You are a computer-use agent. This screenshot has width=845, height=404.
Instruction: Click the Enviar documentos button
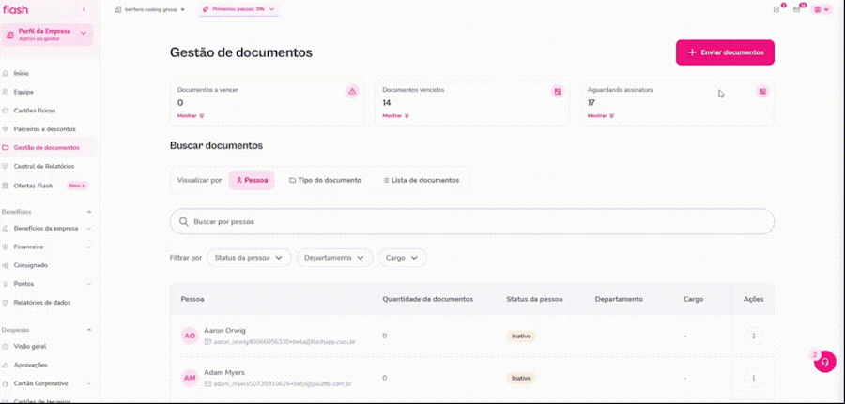(725, 52)
